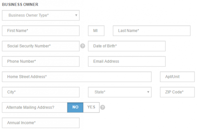Click into Social Security Number field
Screen dimensions: 197x130
coord(41,46)
